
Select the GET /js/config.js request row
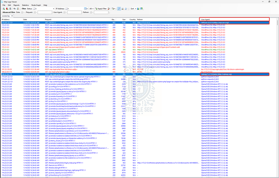pos(58,87)
